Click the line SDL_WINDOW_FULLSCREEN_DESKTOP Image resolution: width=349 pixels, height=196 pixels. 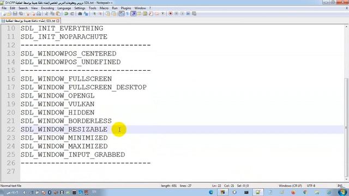[x=83, y=87]
